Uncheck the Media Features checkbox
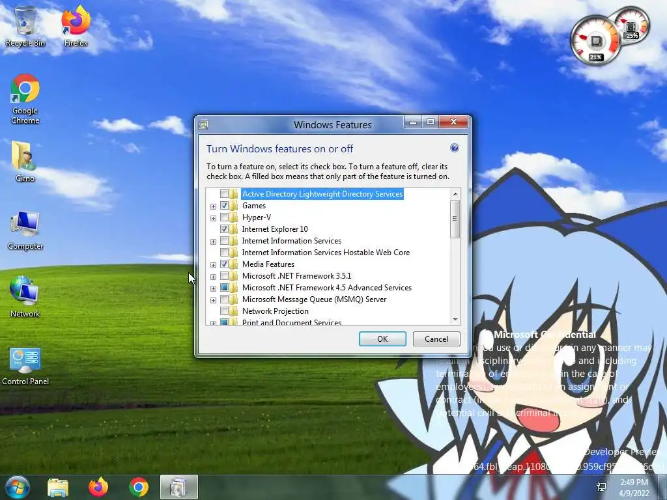This screenshot has width=667, height=500. coord(224,264)
